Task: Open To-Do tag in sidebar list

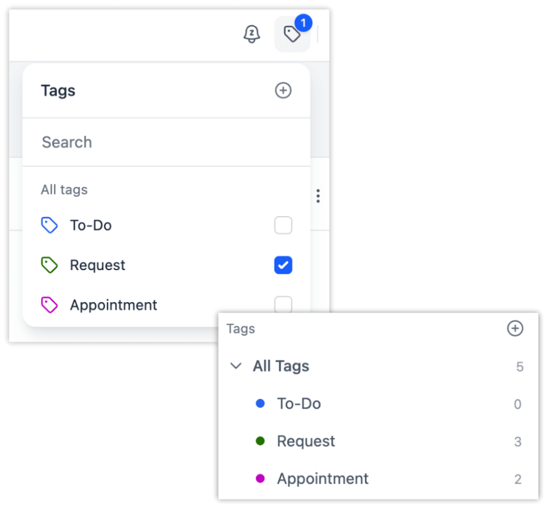Action: point(299,404)
